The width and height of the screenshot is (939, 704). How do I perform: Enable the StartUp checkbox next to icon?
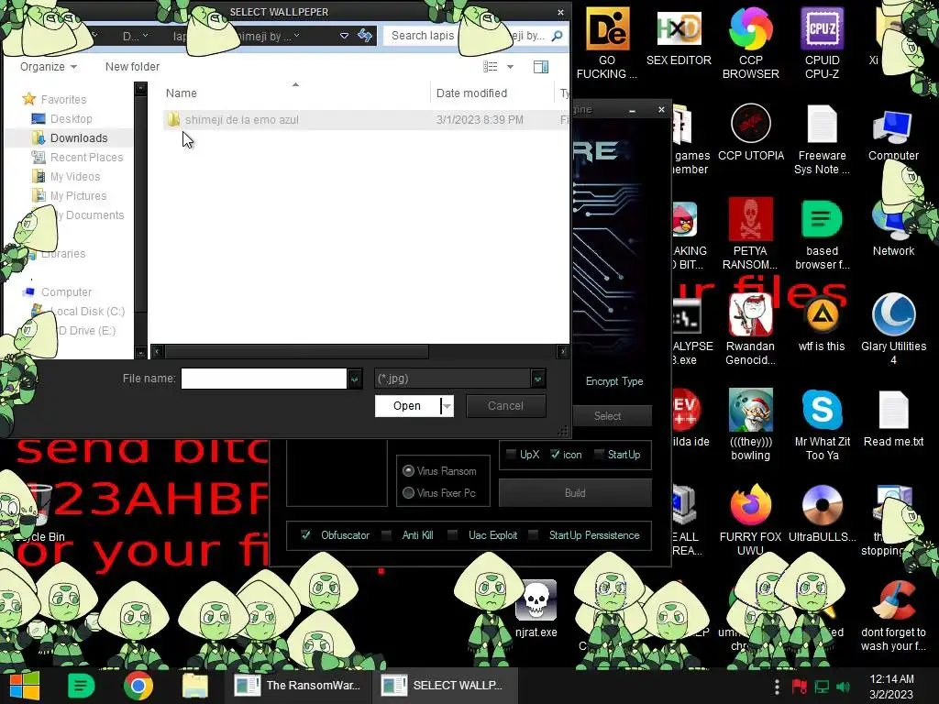coord(599,455)
